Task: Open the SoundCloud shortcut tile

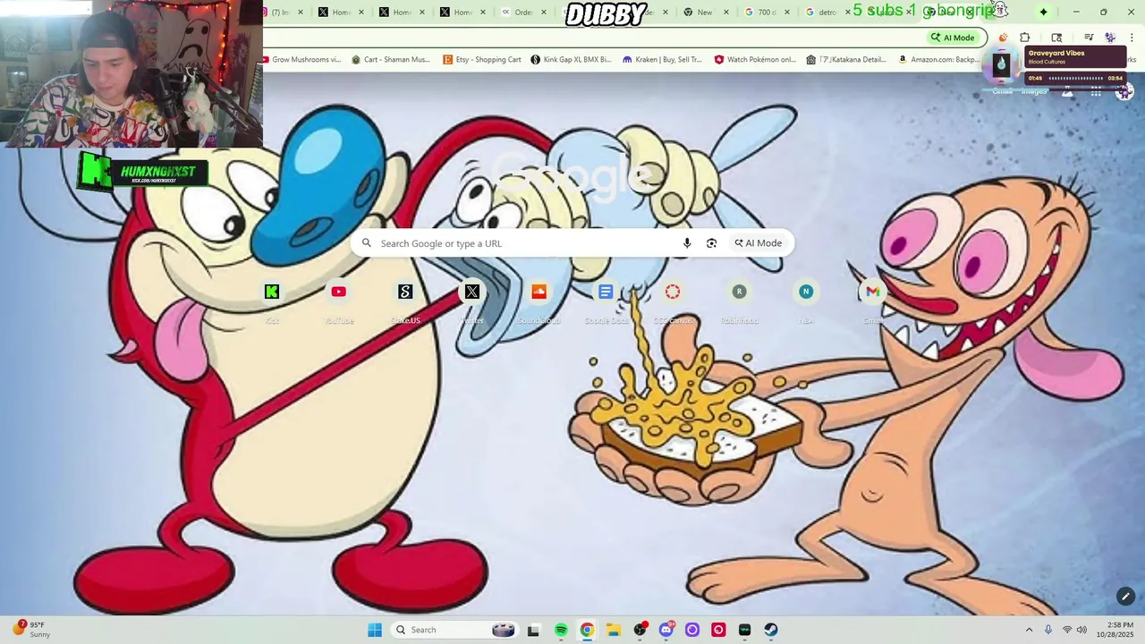Action: (539, 300)
